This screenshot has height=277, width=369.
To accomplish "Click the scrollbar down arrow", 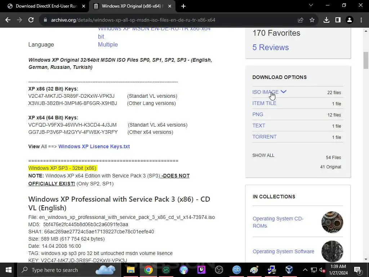I will tap(366, 260).
